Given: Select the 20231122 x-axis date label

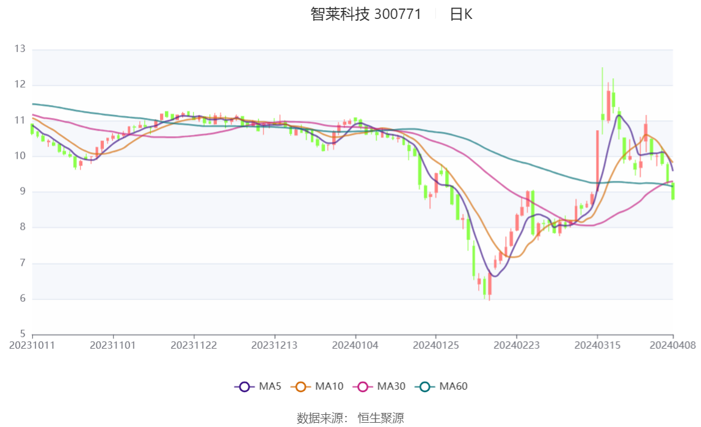Looking at the screenshot, I should (x=194, y=345).
